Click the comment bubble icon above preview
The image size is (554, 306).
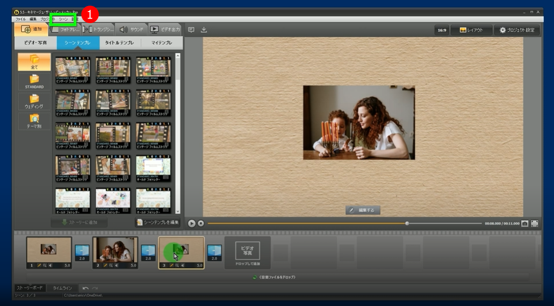click(x=192, y=30)
